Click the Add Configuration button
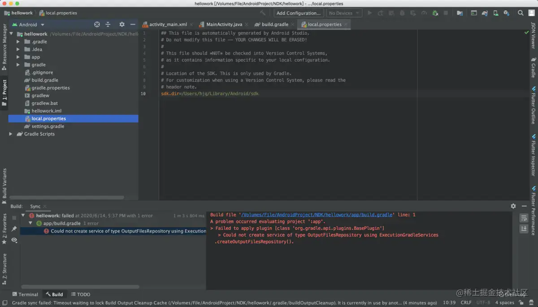This screenshot has height=307, width=538. [298, 13]
